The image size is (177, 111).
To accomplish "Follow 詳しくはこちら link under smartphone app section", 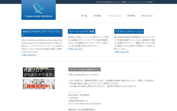I will pyautogui.click(x=75, y=49).
